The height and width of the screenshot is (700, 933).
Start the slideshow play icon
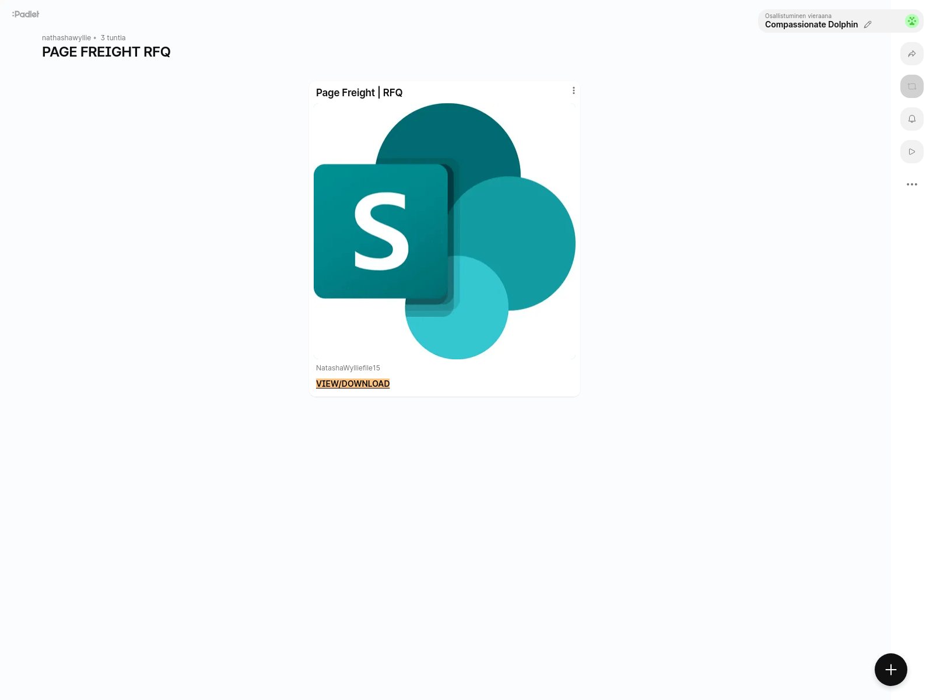point(912,152)
